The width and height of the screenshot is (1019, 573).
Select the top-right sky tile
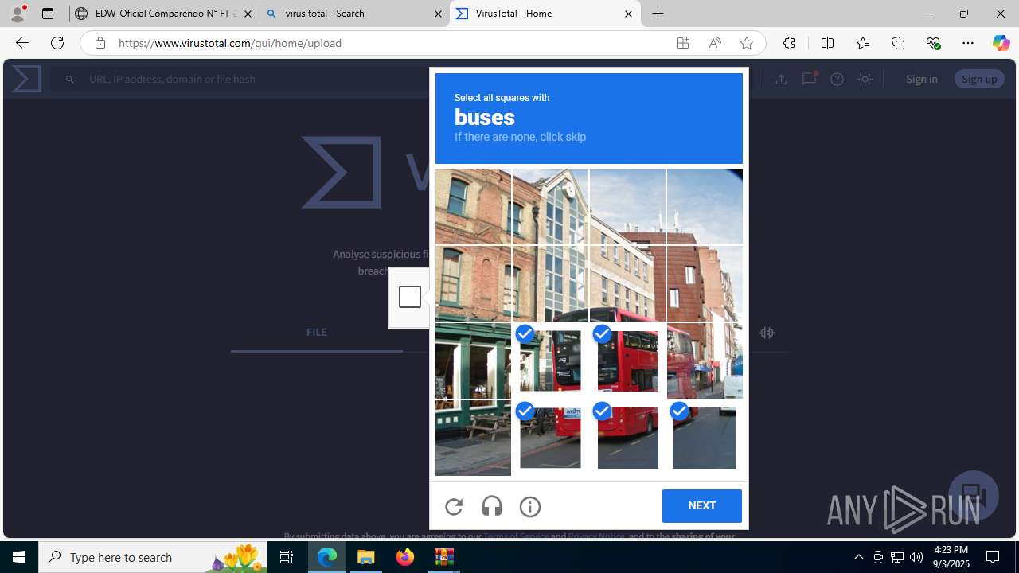[x=705, y=206]
